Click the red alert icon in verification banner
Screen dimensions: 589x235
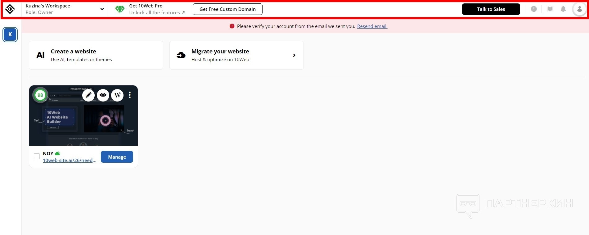point(232,26)
